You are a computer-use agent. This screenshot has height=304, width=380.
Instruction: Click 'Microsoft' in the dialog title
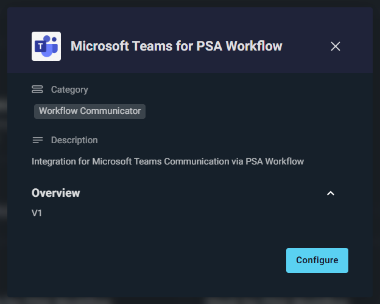click(x=97, y=46)
